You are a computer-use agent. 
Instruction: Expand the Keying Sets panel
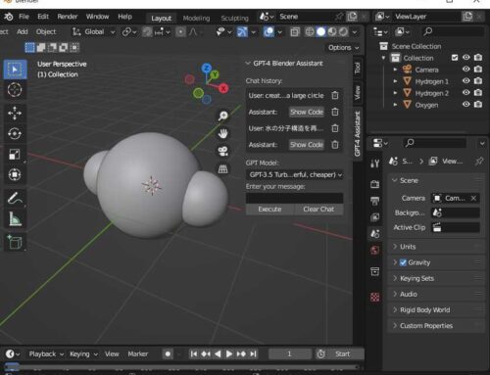click(x=436, y=278)
